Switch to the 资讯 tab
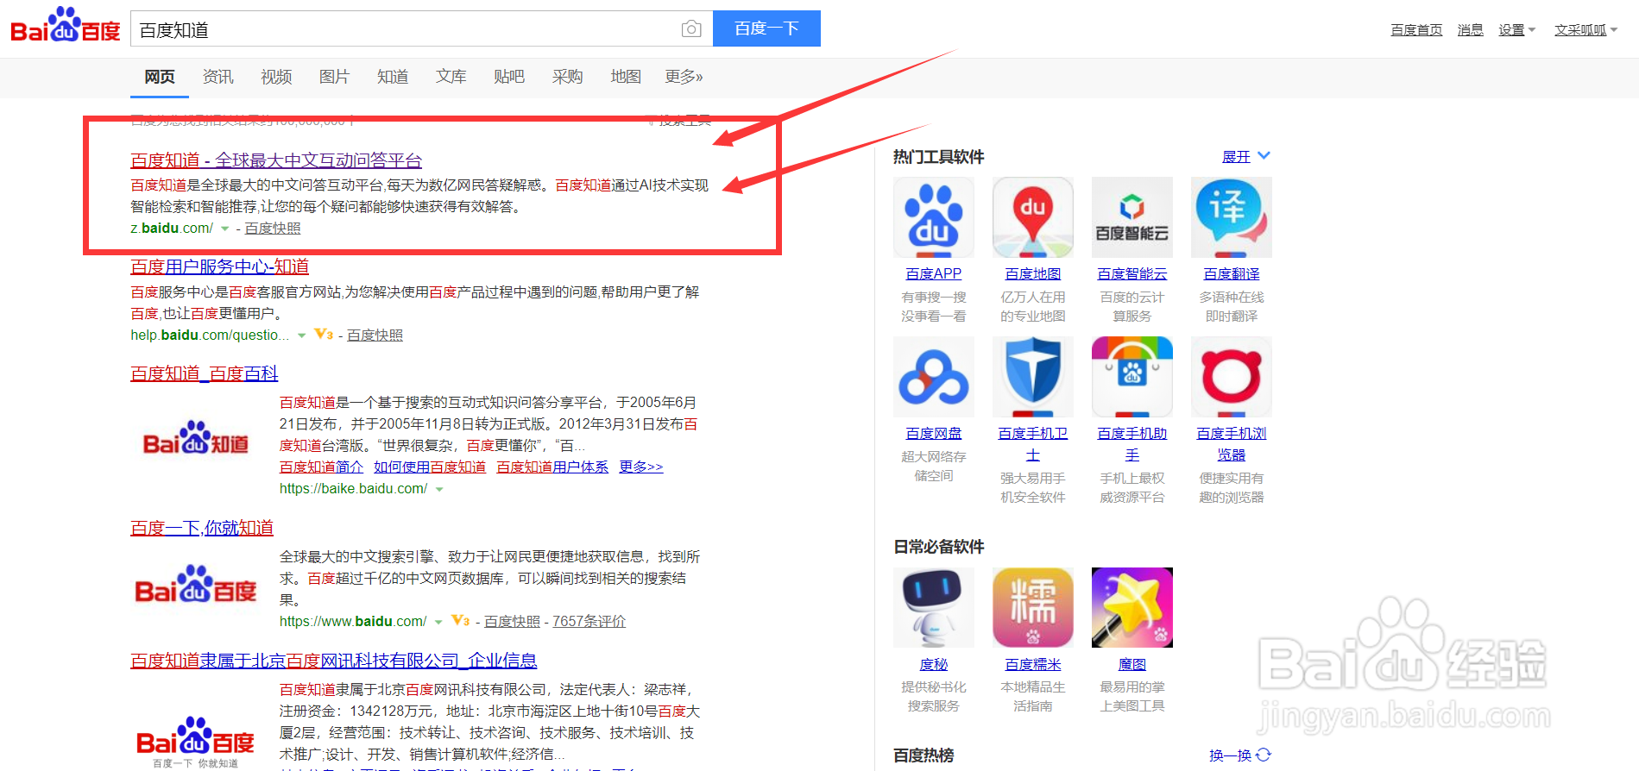This screenshot has width=1639, height=771. point(217,77)
